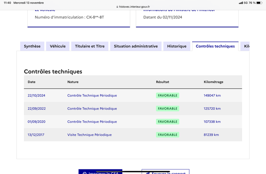Select the 125720 km mileage value

pos(212,109)
